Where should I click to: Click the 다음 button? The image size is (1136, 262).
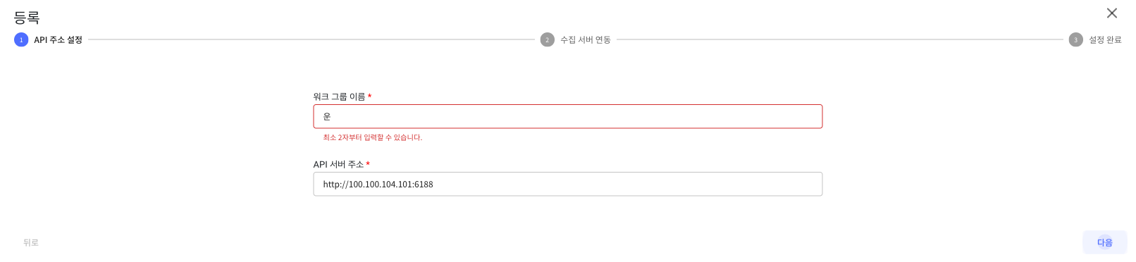click(1104, 242)
